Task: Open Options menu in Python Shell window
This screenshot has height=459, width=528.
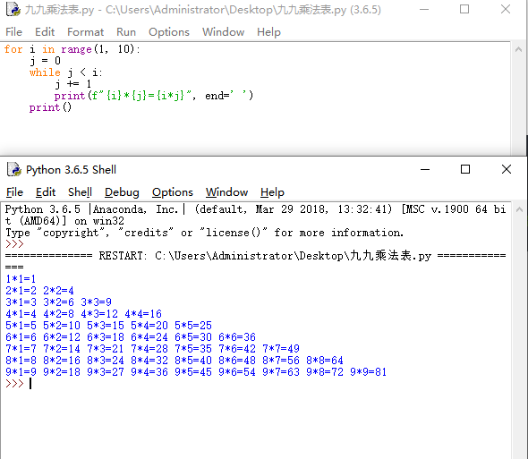Action: (173, 192)
